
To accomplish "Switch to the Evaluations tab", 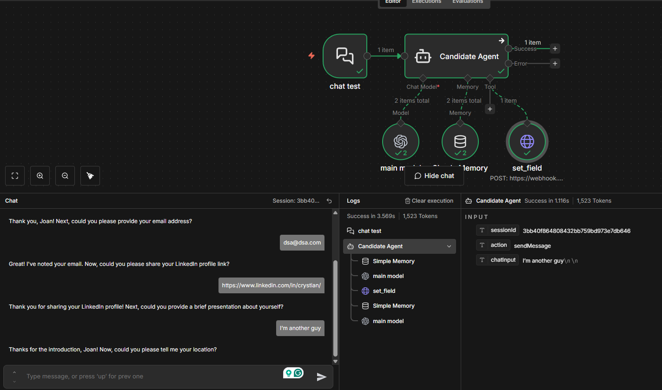I will (467, 2).
